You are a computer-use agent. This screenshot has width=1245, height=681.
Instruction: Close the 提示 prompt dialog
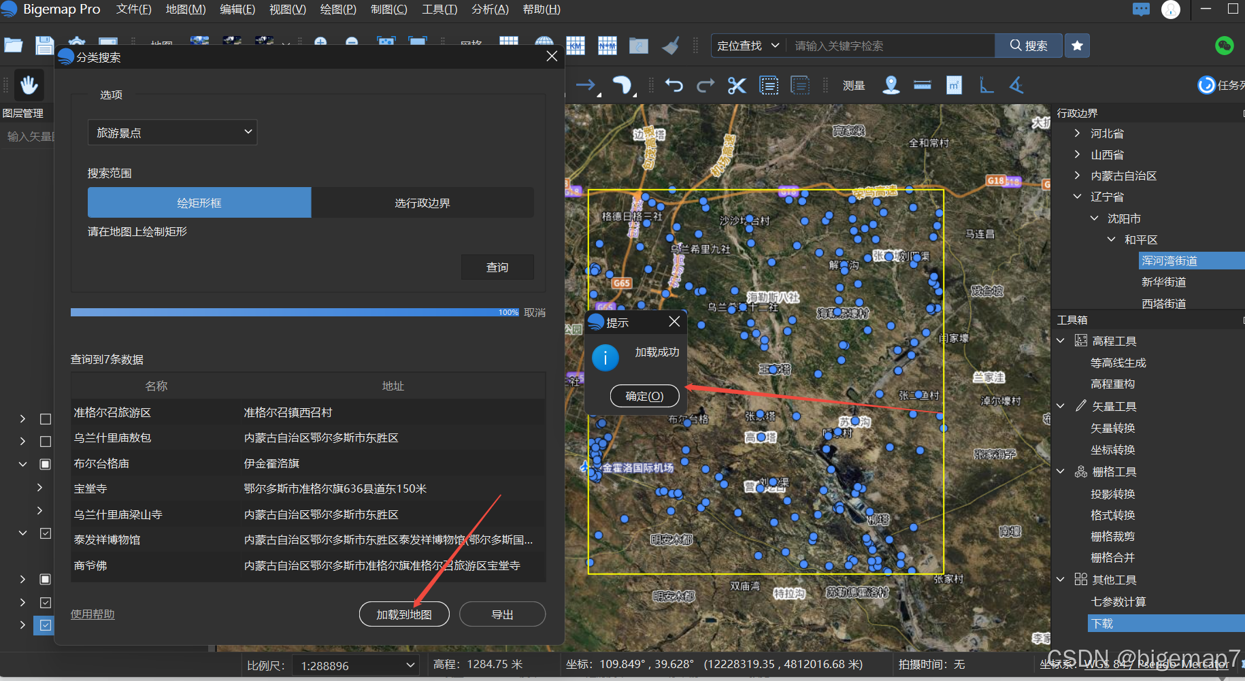click(674, 321)
